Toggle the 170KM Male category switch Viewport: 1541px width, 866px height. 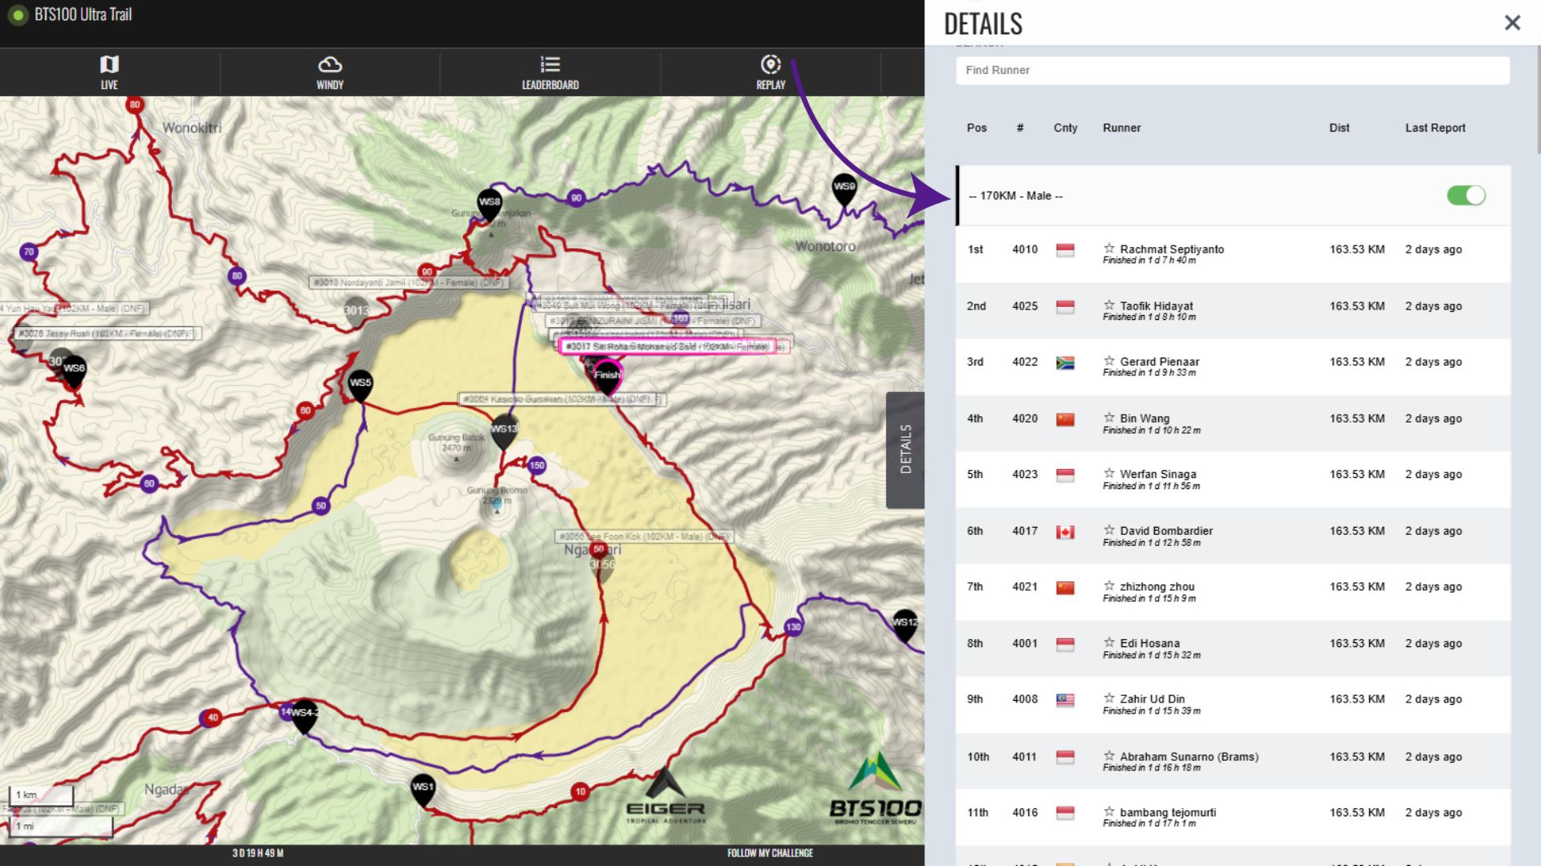pos(1466,196)
